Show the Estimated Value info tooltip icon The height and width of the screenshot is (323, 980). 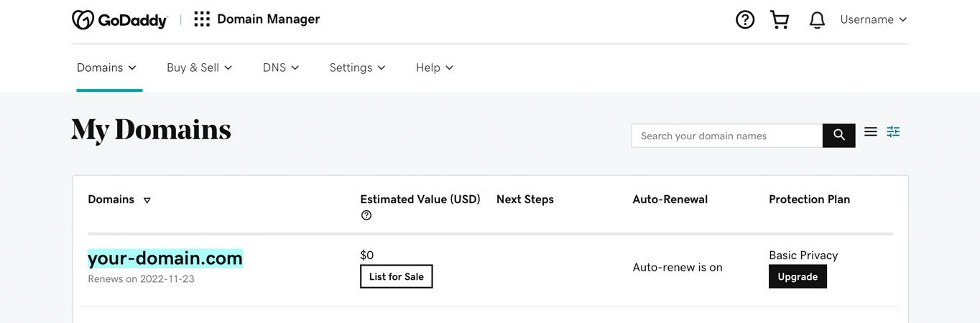(x=366, y=215)
